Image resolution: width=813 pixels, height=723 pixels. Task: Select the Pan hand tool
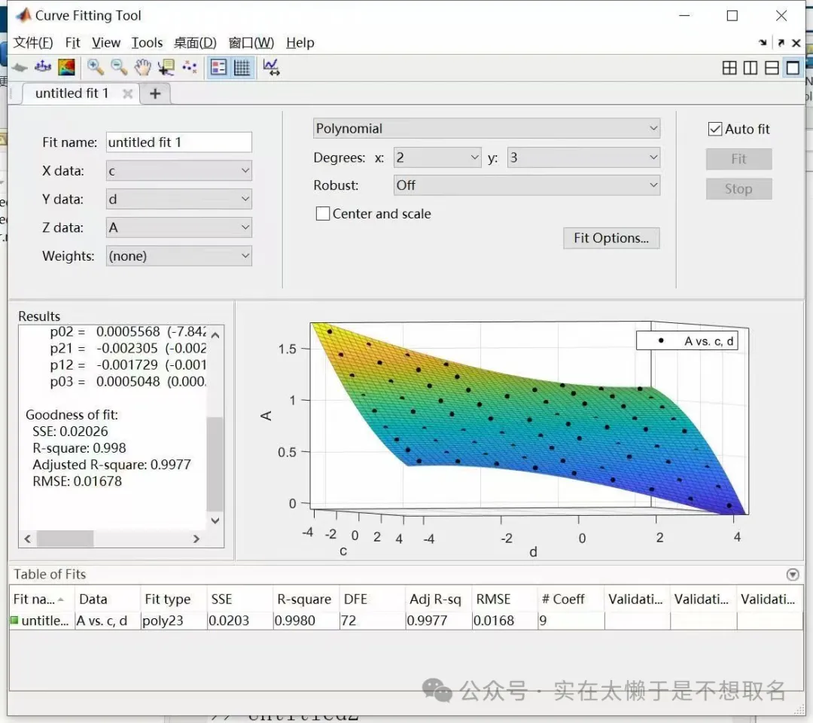[x=142, y=67]
